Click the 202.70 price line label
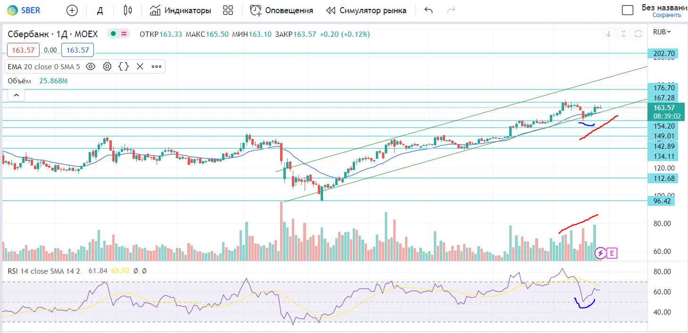Screen dimensions: 688x333 pyautogui.click(x=663, y=54)
